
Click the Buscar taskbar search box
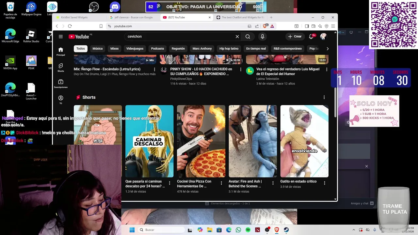(x=161, y=230)
